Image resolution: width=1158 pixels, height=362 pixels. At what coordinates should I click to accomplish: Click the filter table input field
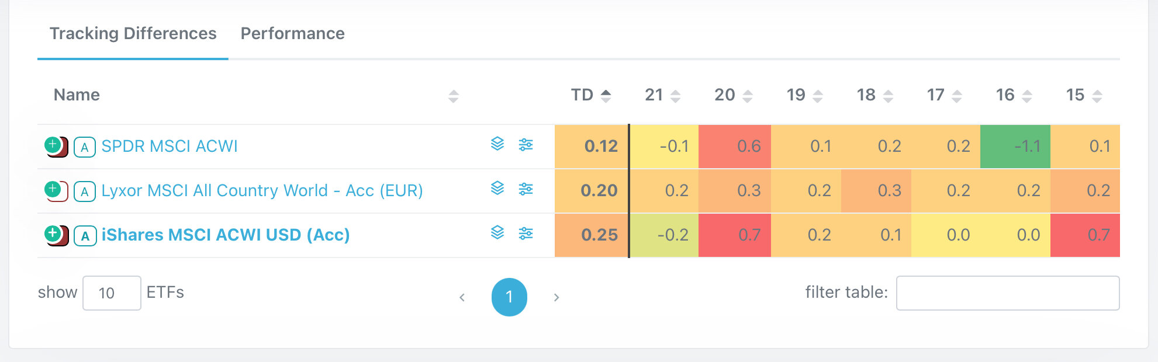tap(1007, 293)
